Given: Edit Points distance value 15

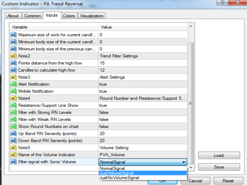Looking at the screenshot, I should point(143,63).
